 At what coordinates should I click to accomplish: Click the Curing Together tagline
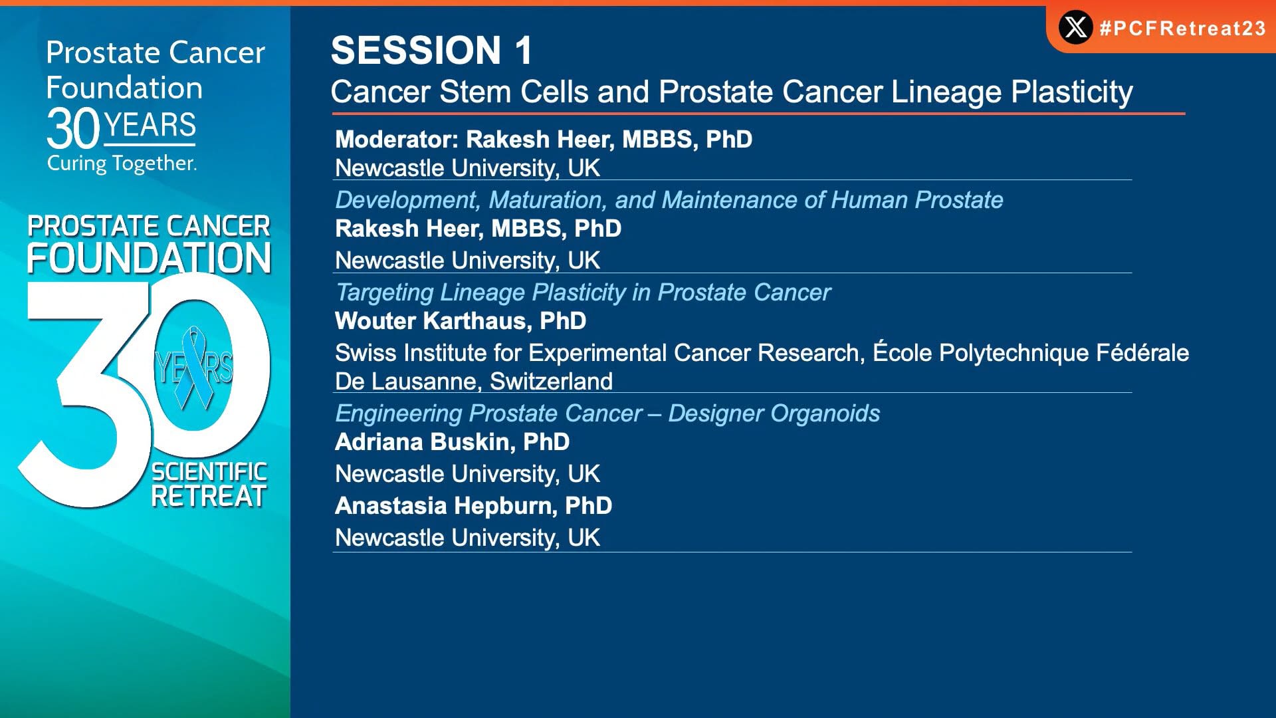coord(122,164)
